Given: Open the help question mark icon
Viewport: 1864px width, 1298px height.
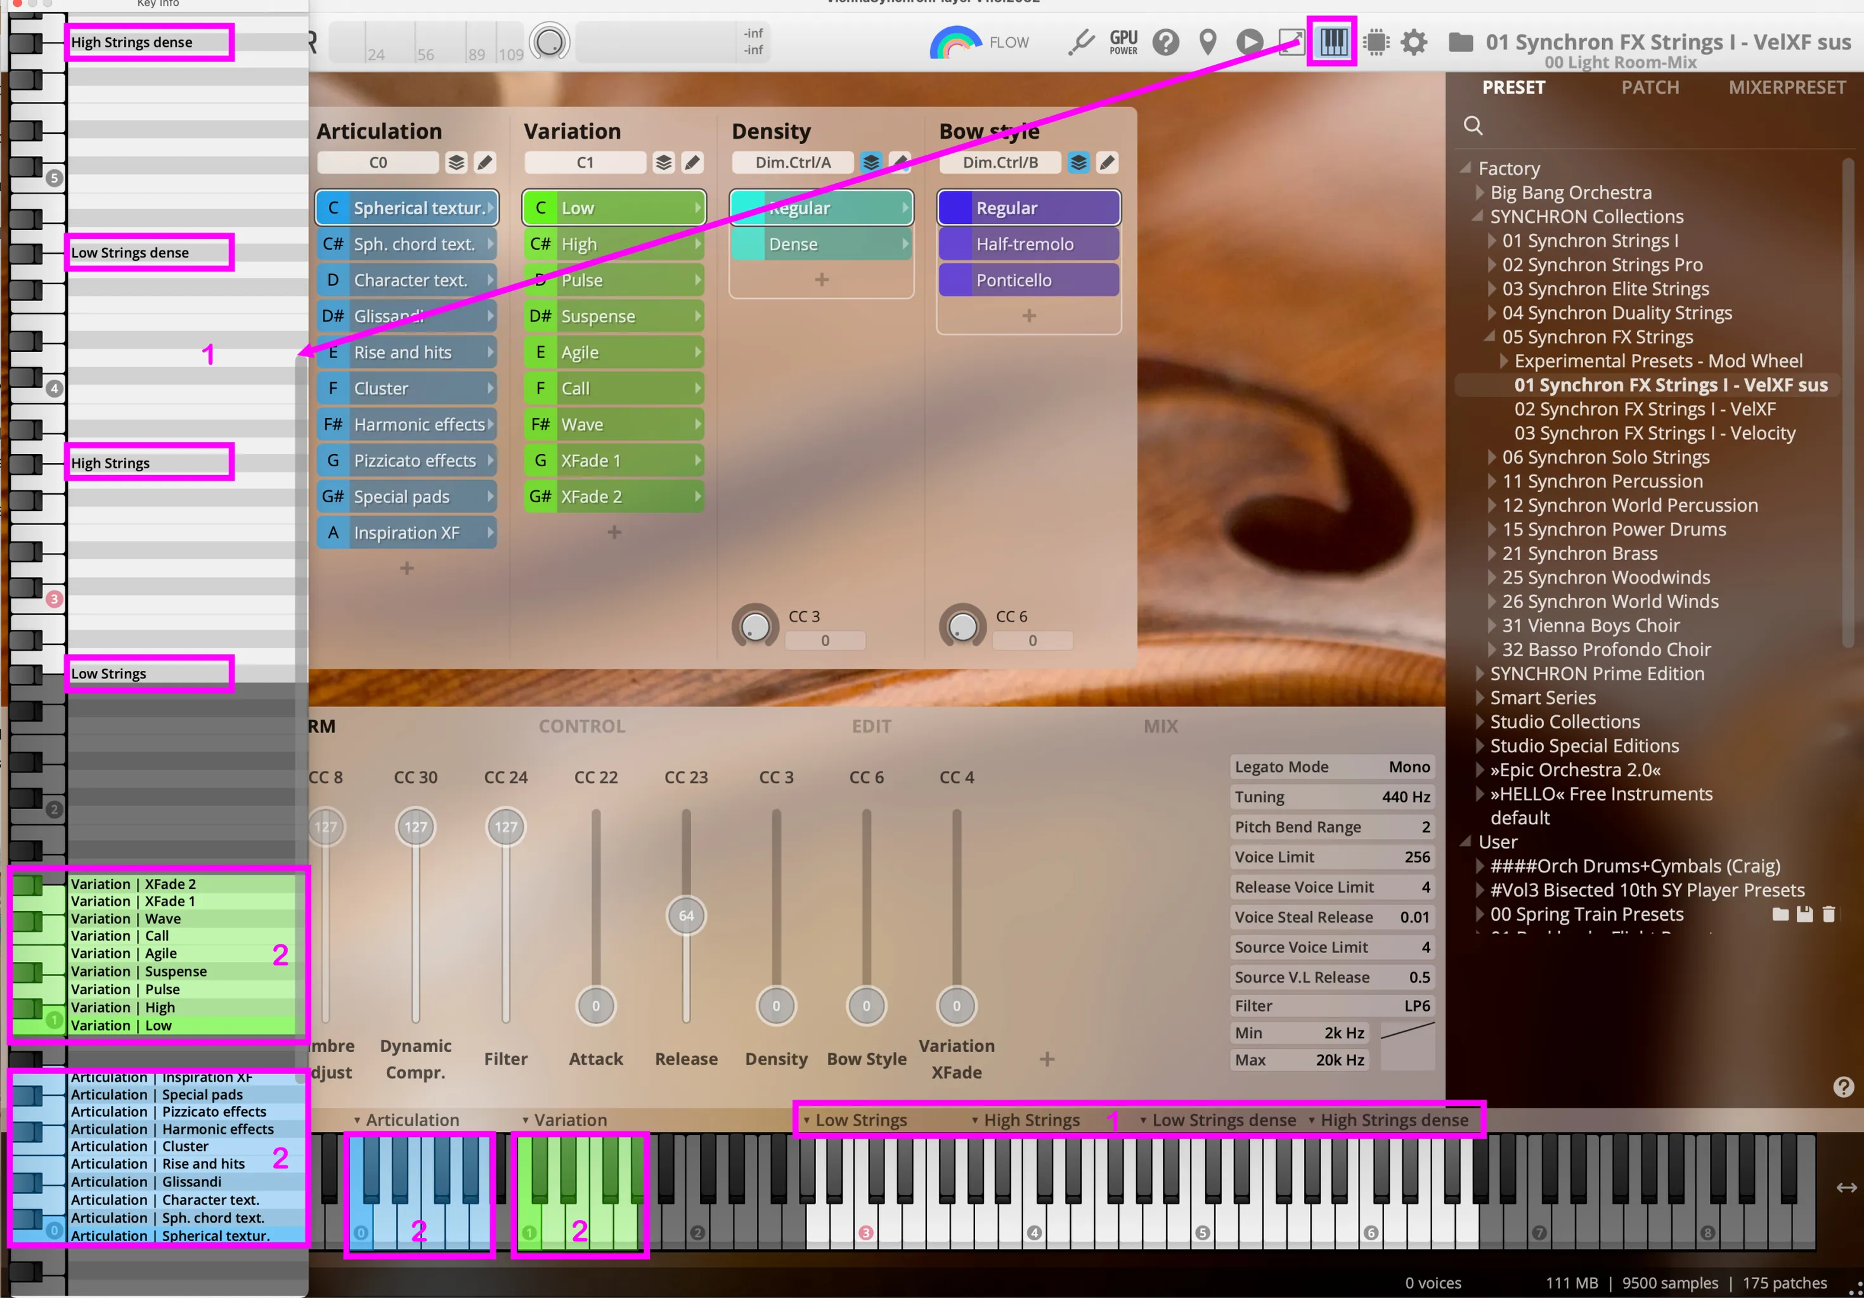Looking at the screenshot, I should tap(1166, 42).
